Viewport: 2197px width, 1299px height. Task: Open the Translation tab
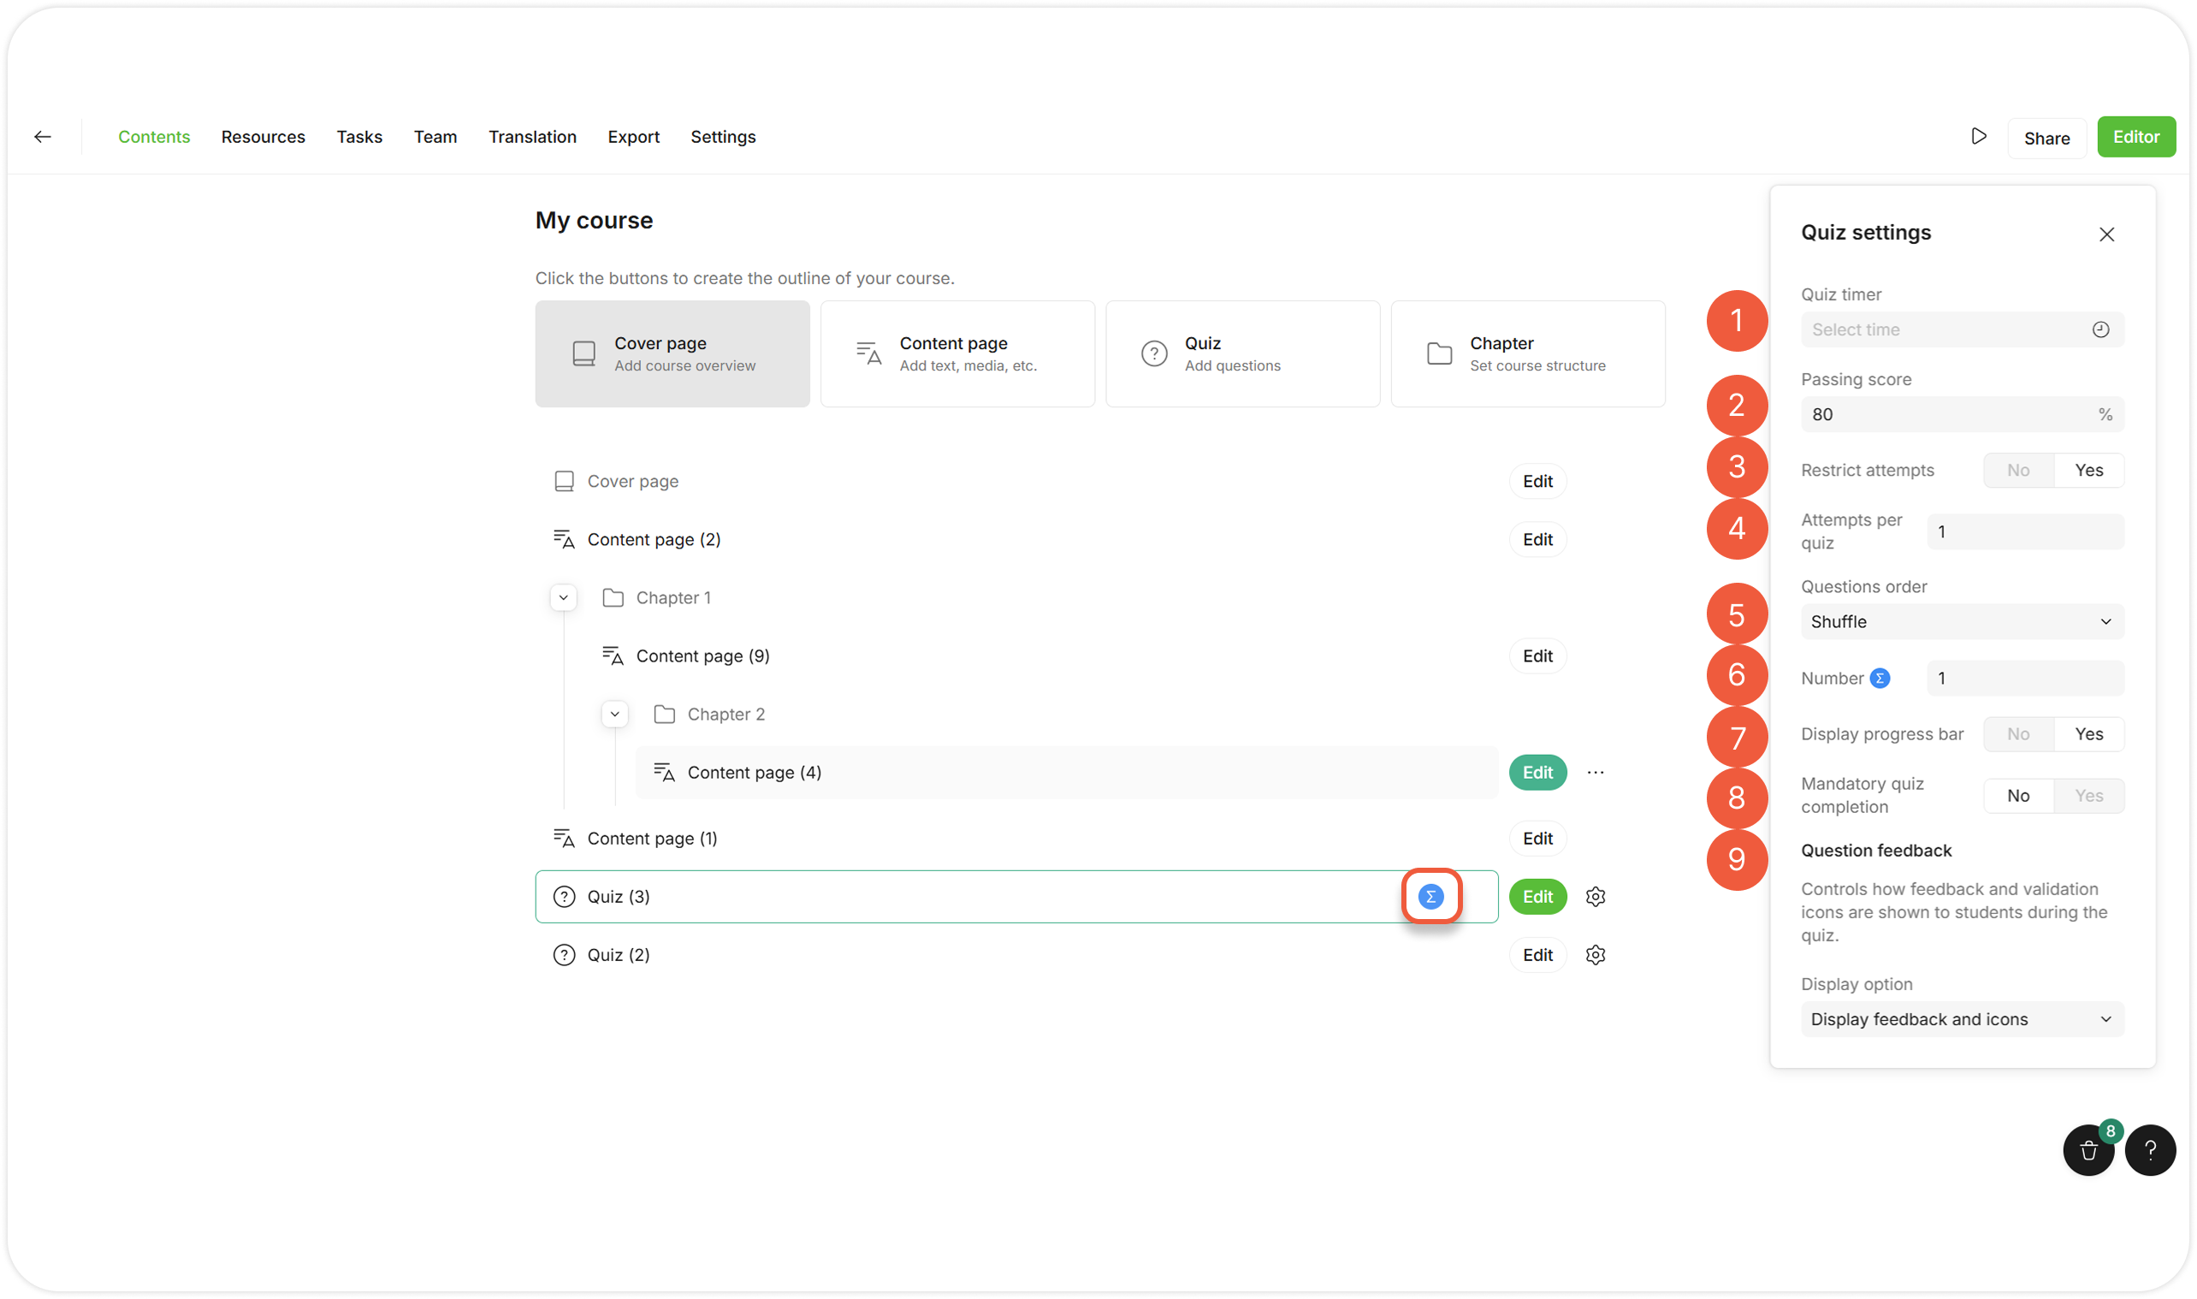tap(532, 137)
